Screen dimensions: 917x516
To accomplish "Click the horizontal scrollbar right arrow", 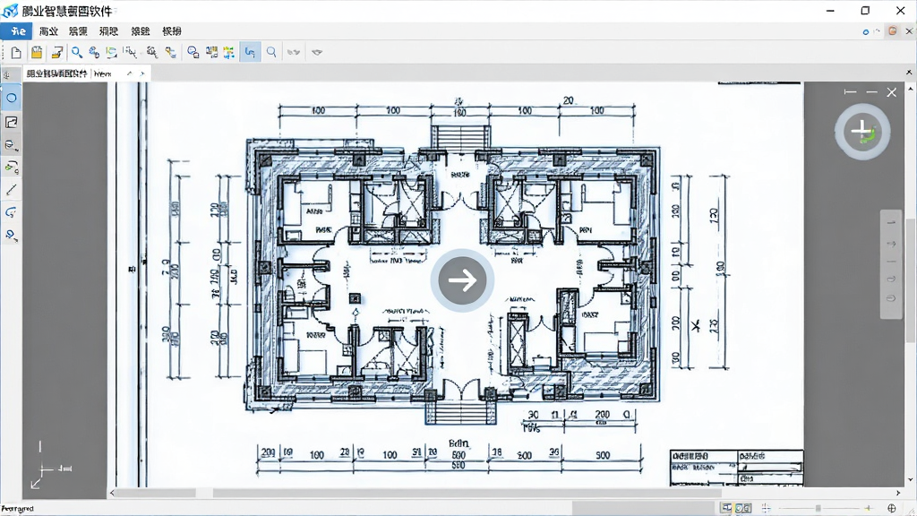I will (898, 494).
